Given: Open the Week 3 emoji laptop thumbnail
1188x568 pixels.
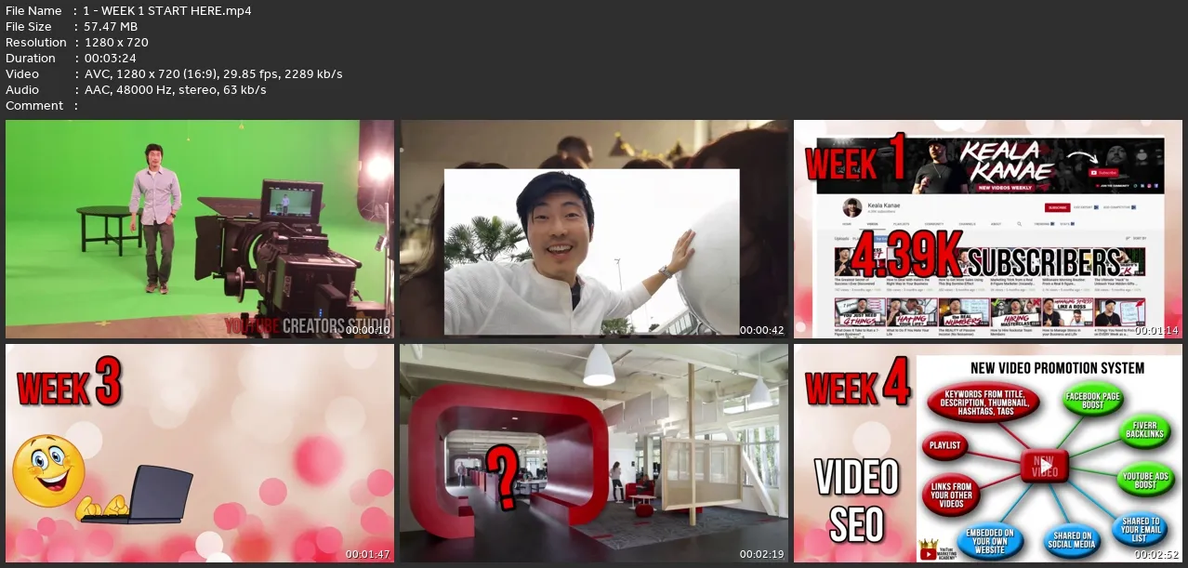Looking at the screenshot, I should tap(200, 453).
